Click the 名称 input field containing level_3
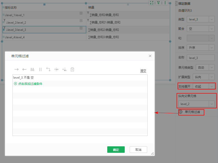The image size is (218, 163). point(201,58)
